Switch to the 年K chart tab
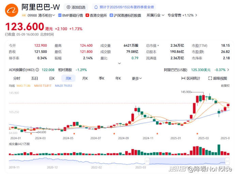The width and height of the screenshot is (235, 176). [x=118, y=78]
